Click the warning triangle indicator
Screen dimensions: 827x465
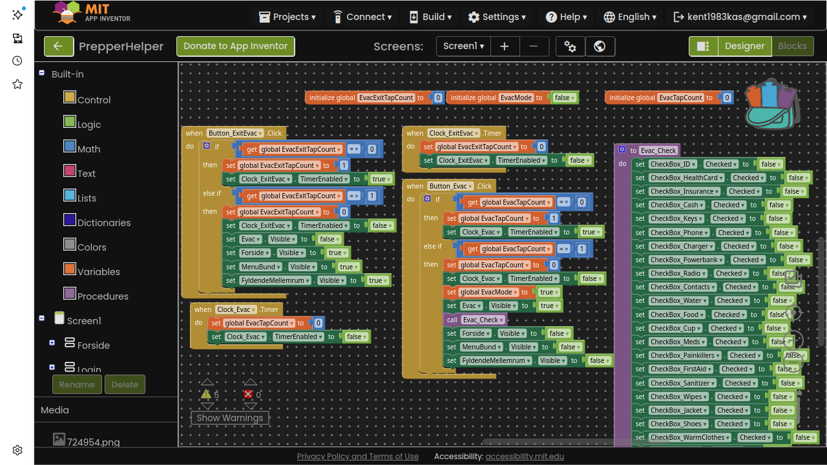coord(206,394)
